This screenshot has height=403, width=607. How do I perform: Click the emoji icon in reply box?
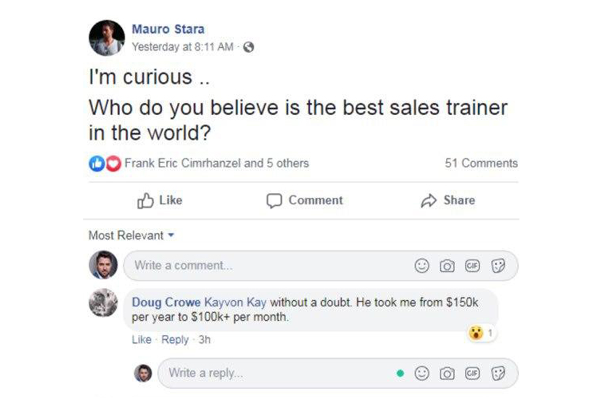click(x=422, y=373)
